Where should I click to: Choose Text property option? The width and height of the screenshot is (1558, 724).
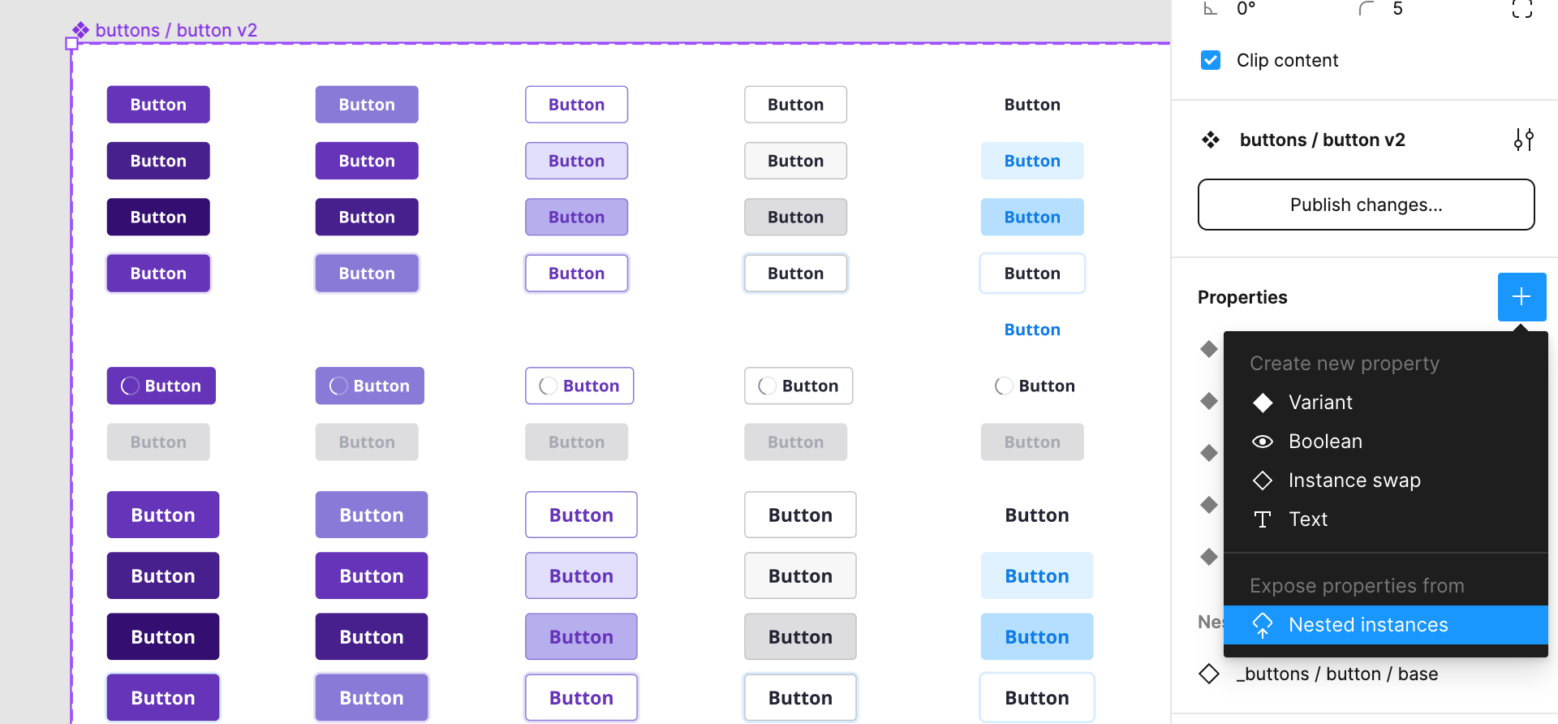1386,519
